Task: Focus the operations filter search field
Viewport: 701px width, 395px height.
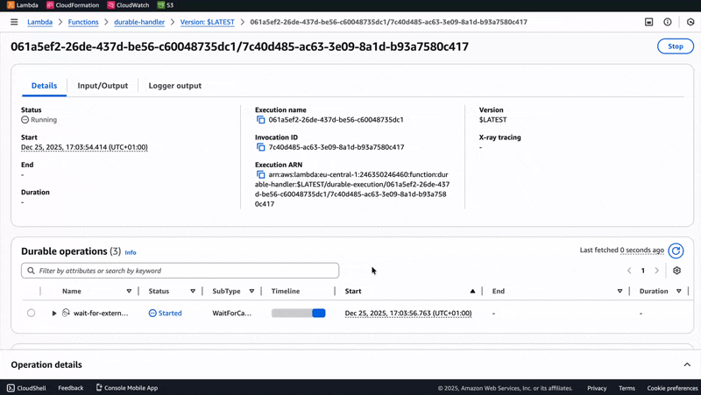Action: pos(181,271)
